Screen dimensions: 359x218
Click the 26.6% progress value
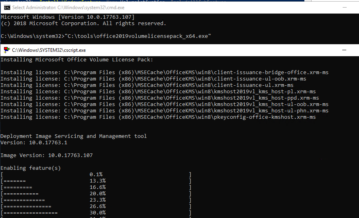click(x=98, y=206)
